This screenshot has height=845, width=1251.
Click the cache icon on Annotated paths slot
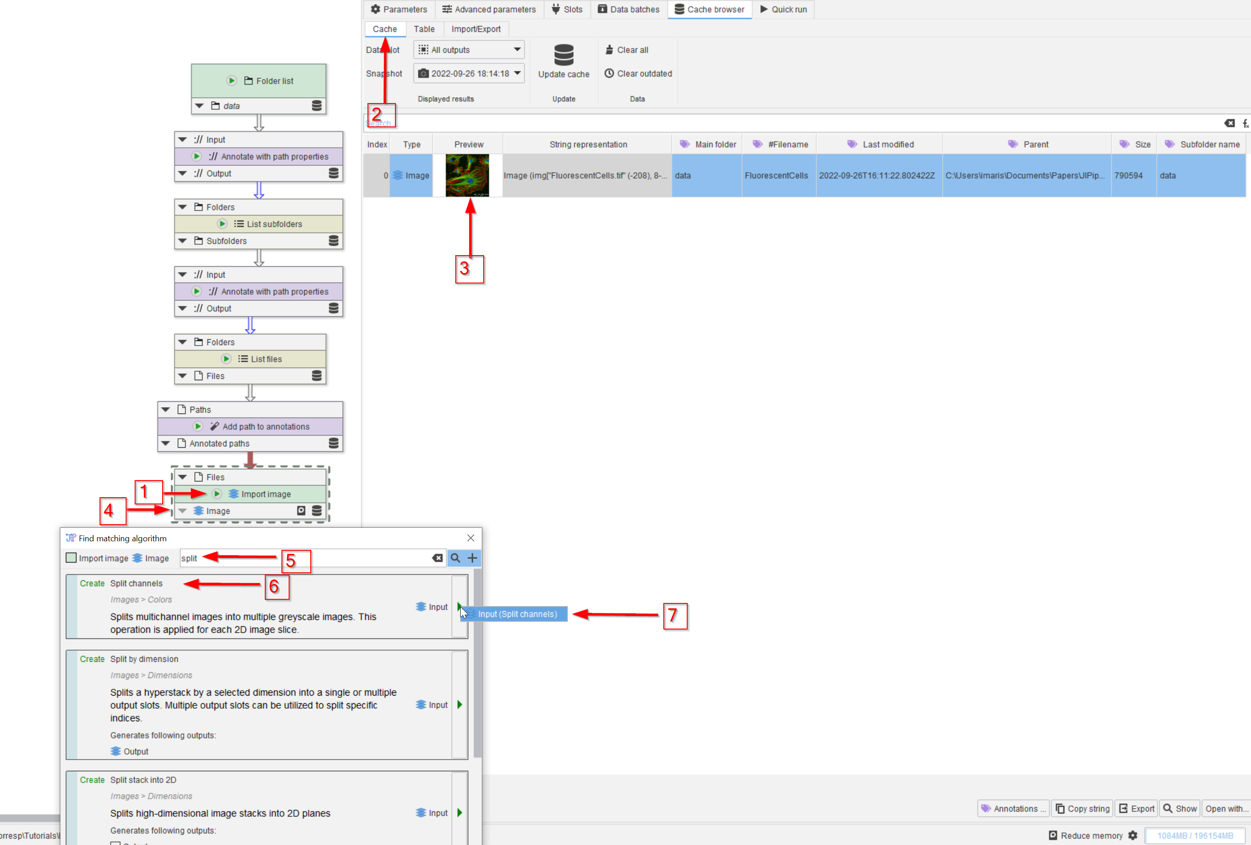(334, 443)
